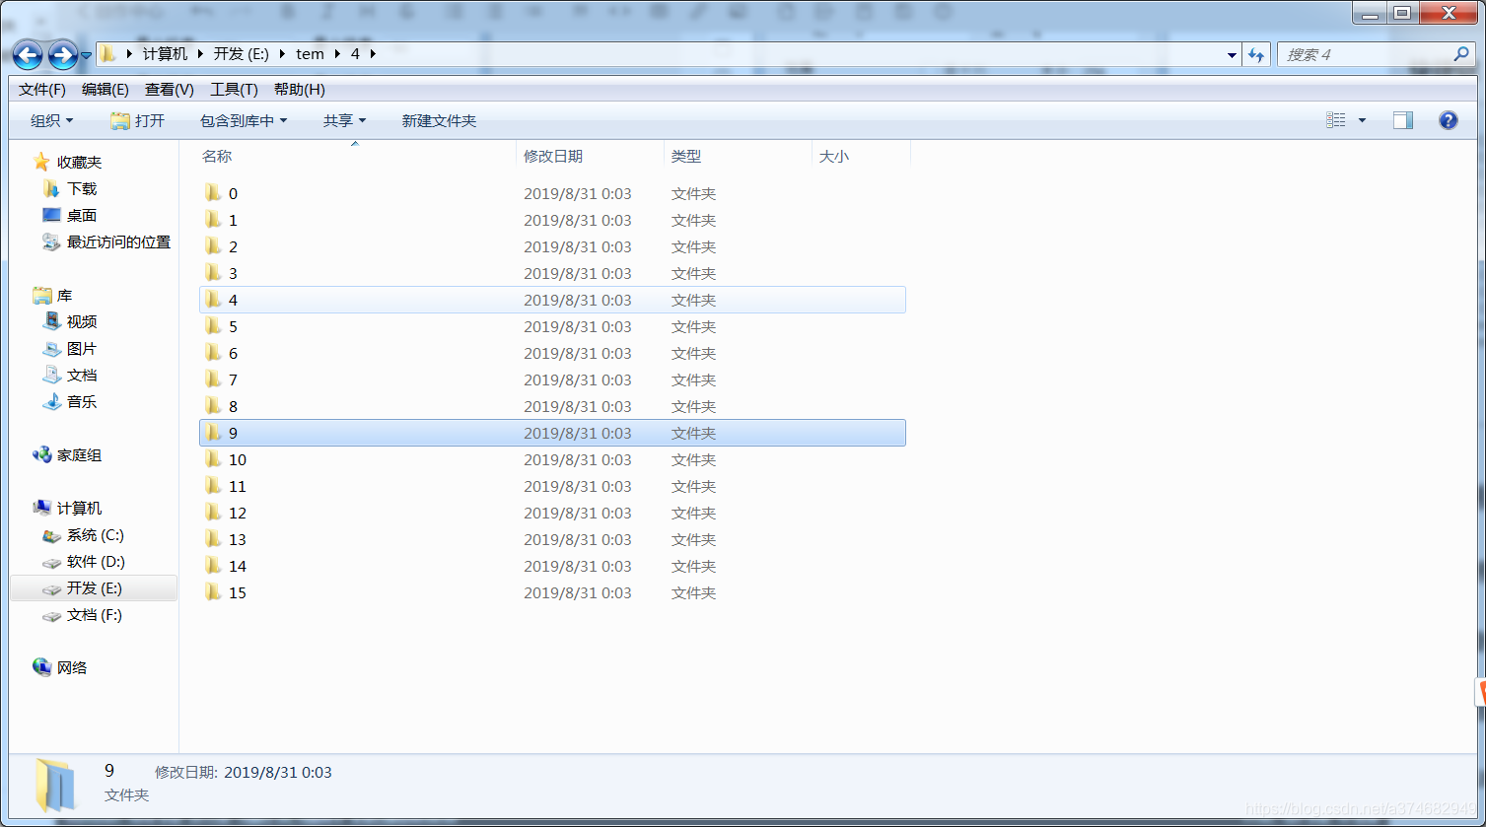Select the folder icon of folder 7
Image resolution: width=1486 pixels, height=827 pixels.
212,379
